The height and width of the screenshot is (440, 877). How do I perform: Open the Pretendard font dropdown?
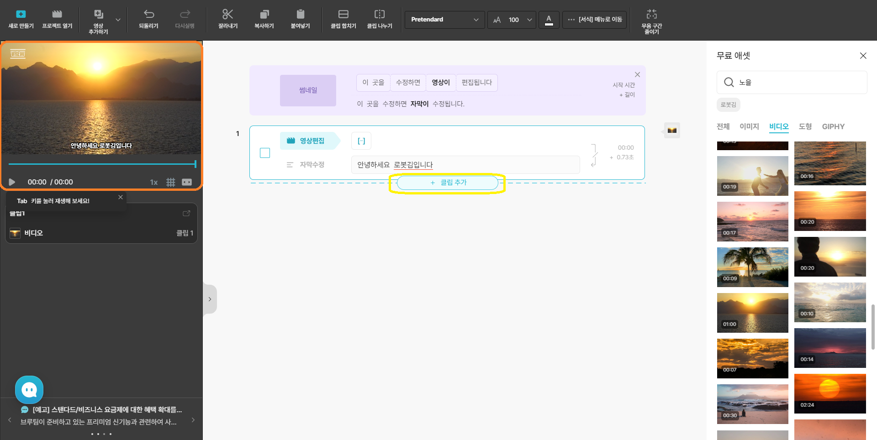[x=444, y=20]
